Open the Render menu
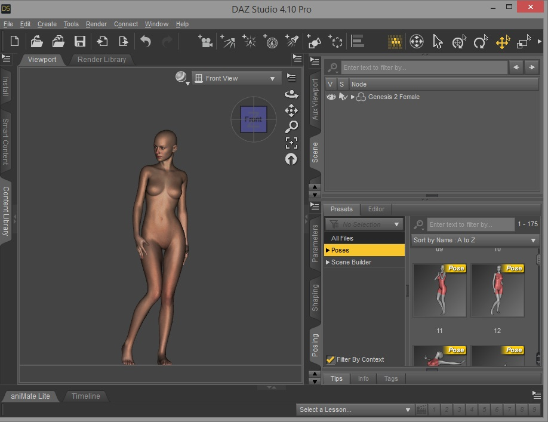The image size is (548, 422). click(96, 24)
